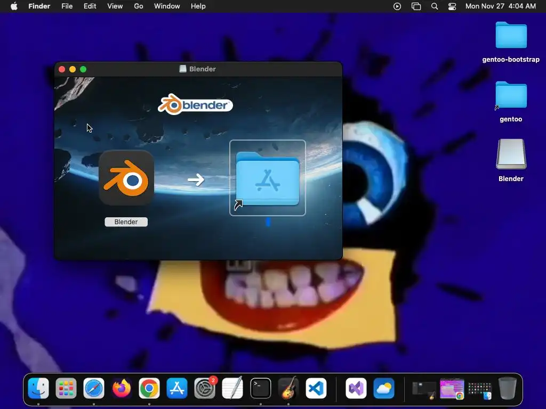Zoom the Blender window with green button
The height and width of the screenshot is (409, 546).
tap(83, 69)
